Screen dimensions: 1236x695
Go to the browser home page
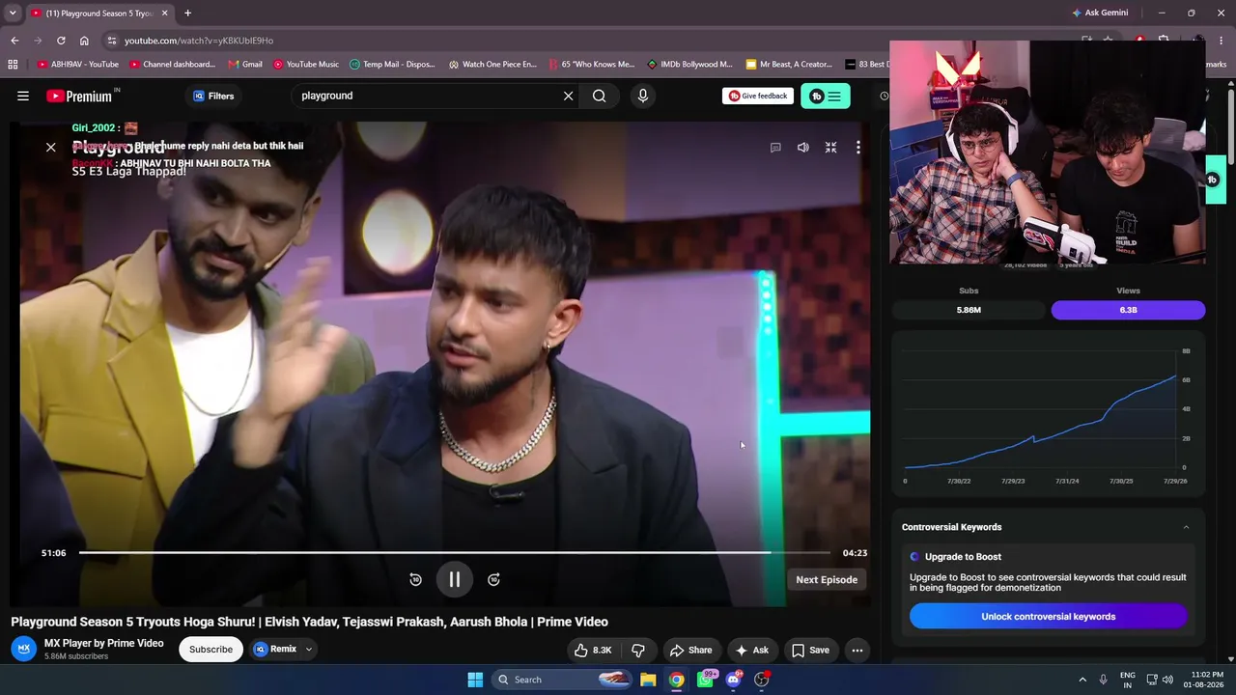click(x=84, y=41)
